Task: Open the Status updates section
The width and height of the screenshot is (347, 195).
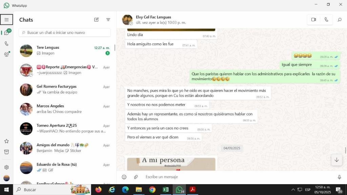Action: pos(6,55)
